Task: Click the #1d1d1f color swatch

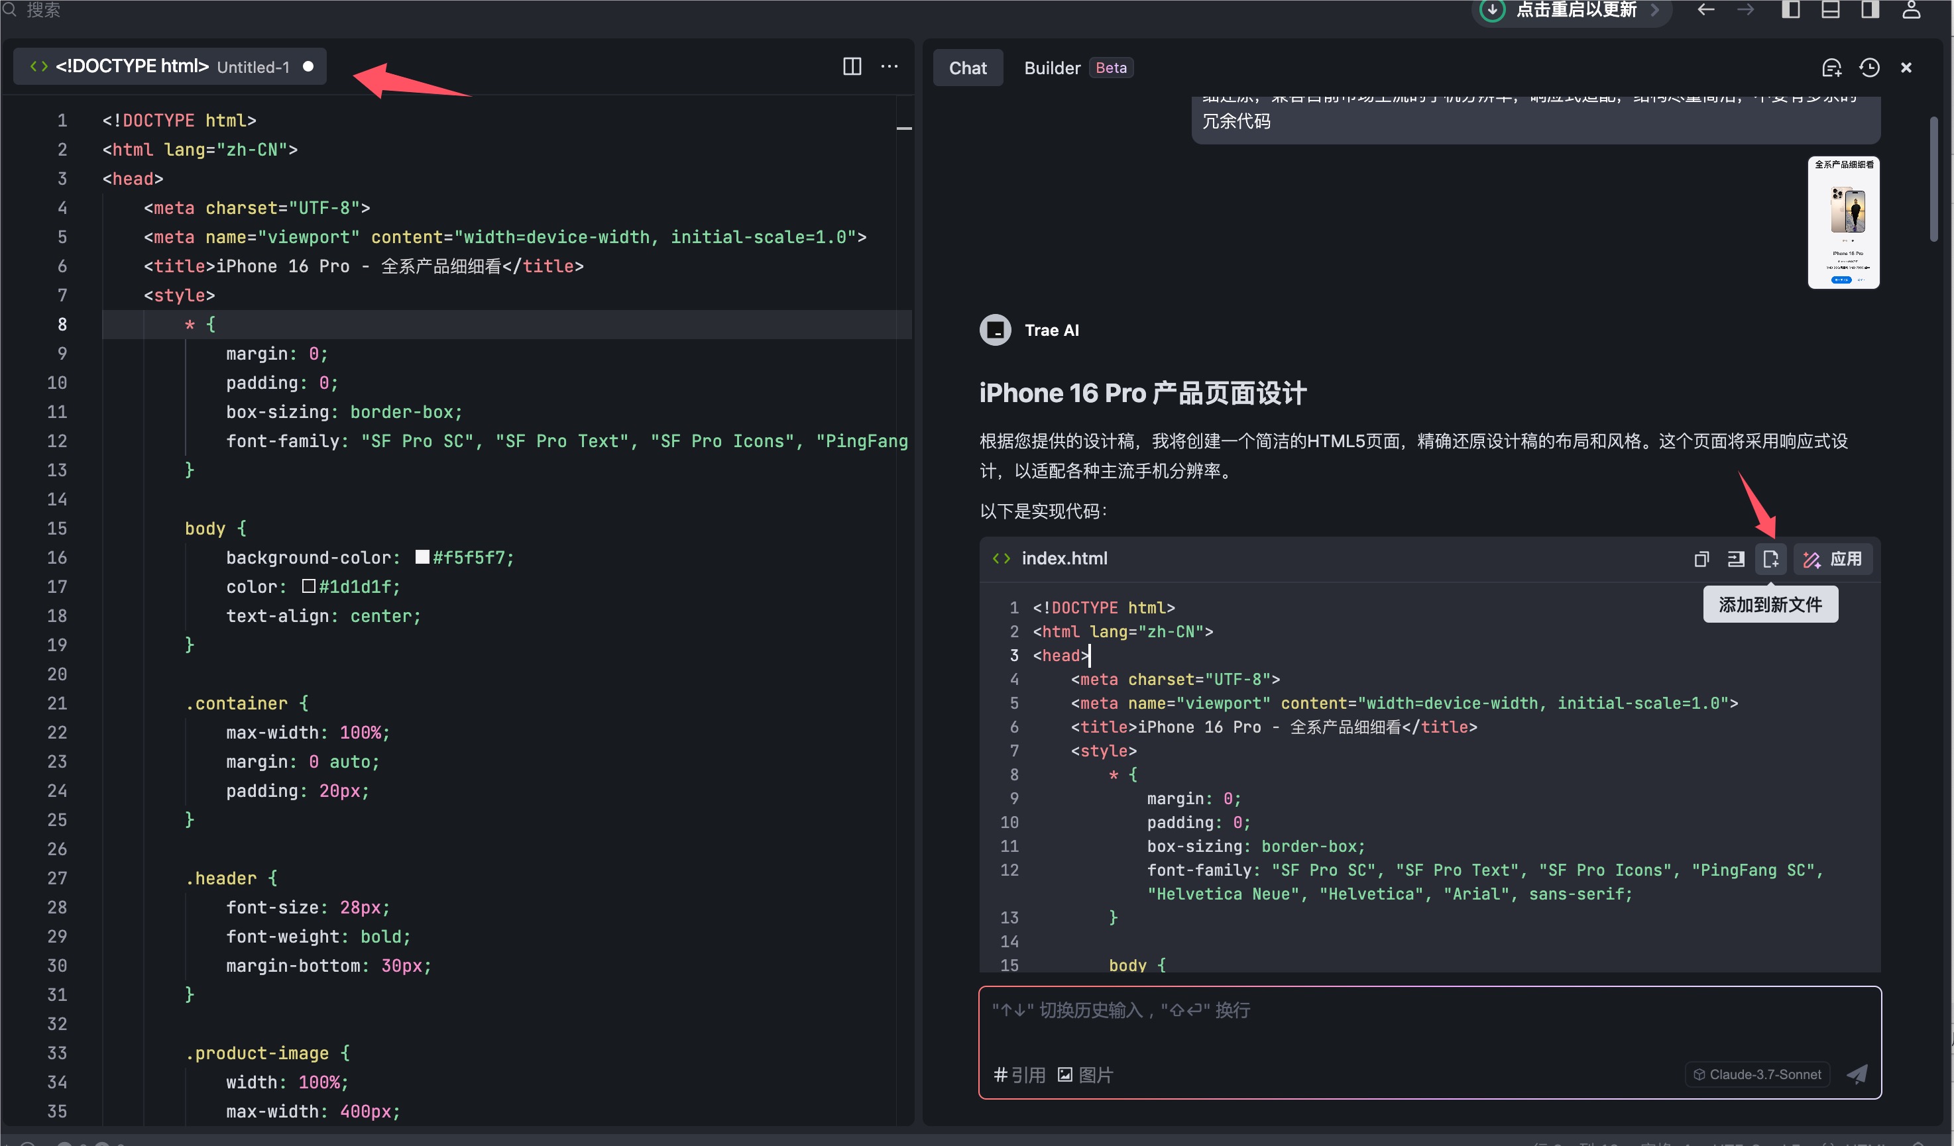Action: [x=308, y=586]
